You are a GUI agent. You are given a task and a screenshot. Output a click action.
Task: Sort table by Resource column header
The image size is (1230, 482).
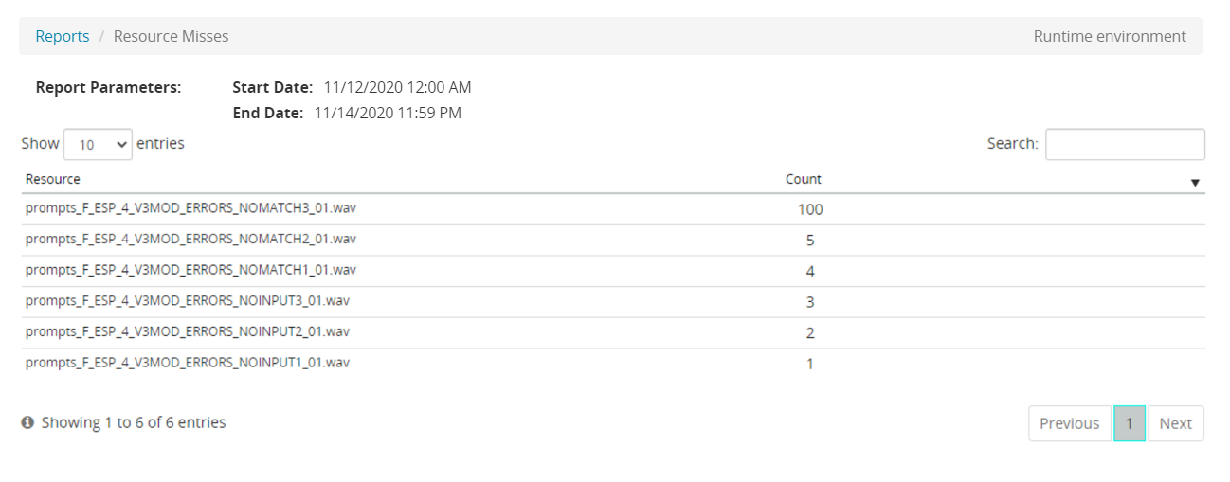coord(53,179)
